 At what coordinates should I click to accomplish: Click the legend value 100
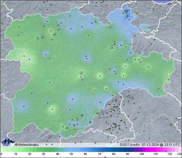point(142,154)
